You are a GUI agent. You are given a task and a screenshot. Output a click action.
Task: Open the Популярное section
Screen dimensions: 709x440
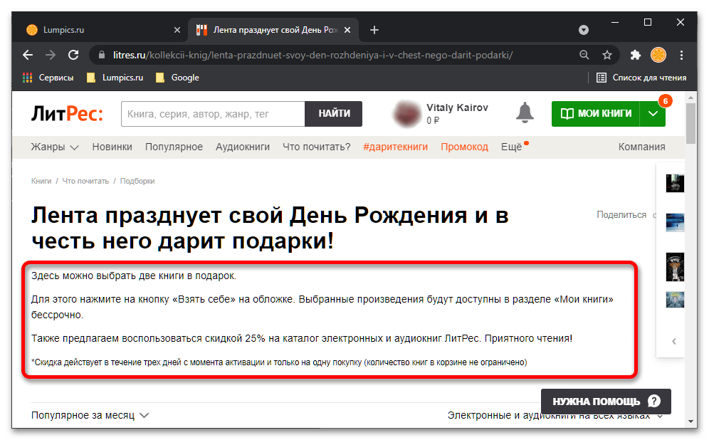coord(174,147)
